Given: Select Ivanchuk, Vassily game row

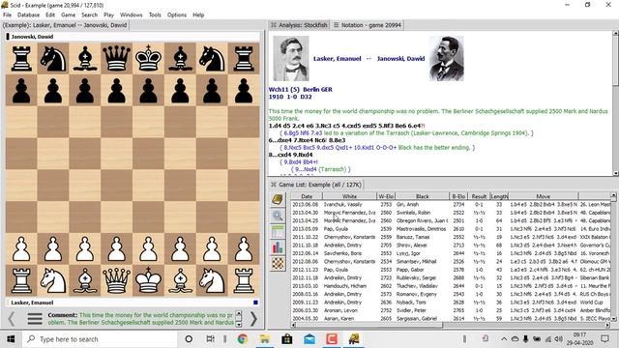Looking at the screenshot, I should [x=451, y=204].
